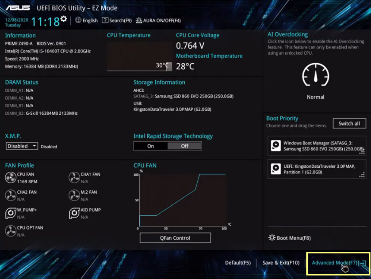Click the Samsung SSD 860 EVO storage entry
Viewport: 371px width, 279px height.
[x=184, y=96]
